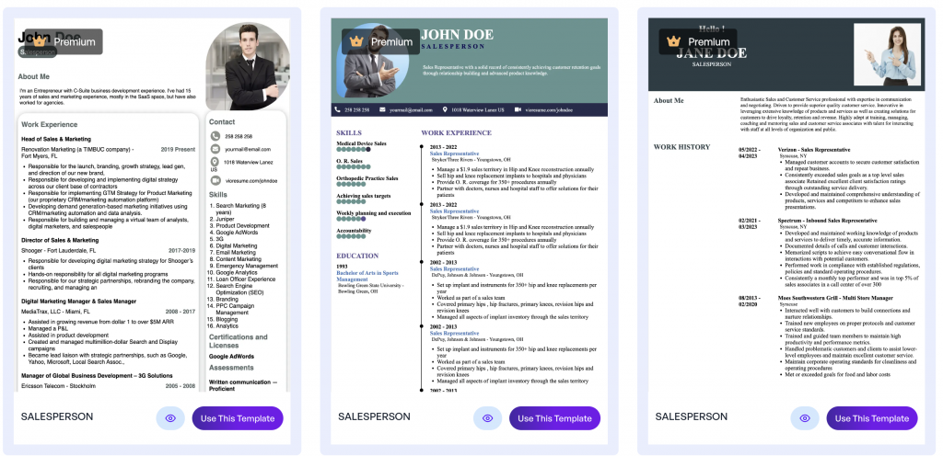Click the SALESPERSON label under the teal-header John Doe template
The width and height of the screenshot is (943, 456).
pyautogui.click(x=374, y=416)
